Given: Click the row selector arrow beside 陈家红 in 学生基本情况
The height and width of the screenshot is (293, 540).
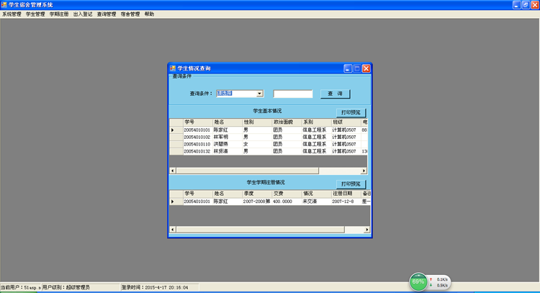Looking at the screenshot, I should click(172, 130).
